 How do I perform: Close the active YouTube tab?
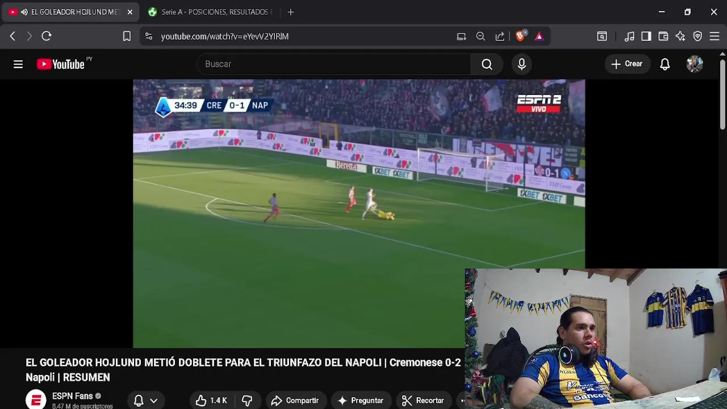click(x=130, y=12)
